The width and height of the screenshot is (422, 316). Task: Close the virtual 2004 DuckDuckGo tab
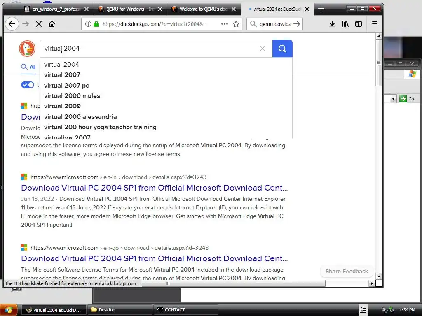[307, 9]
